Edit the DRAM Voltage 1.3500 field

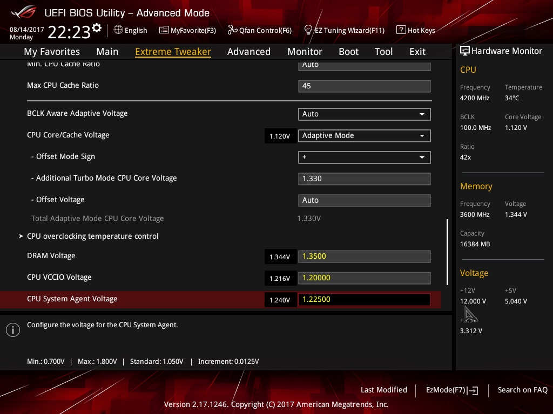365,256
